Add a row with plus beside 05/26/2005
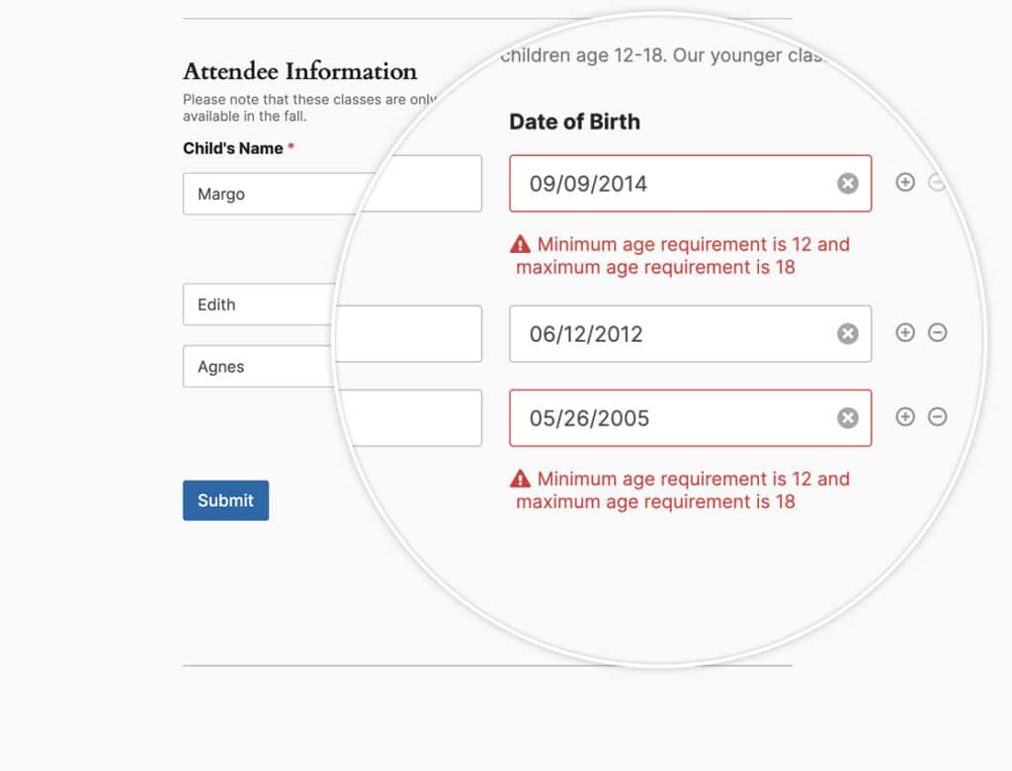This screenshot has height=771, width=1012. 905,417
